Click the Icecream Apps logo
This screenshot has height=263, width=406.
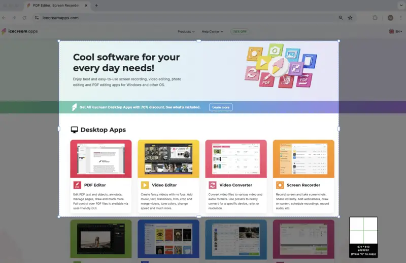click(20, 31)
